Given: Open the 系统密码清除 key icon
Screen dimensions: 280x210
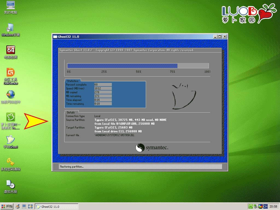Looking at the screenshot, I should (x=11, y=164).
